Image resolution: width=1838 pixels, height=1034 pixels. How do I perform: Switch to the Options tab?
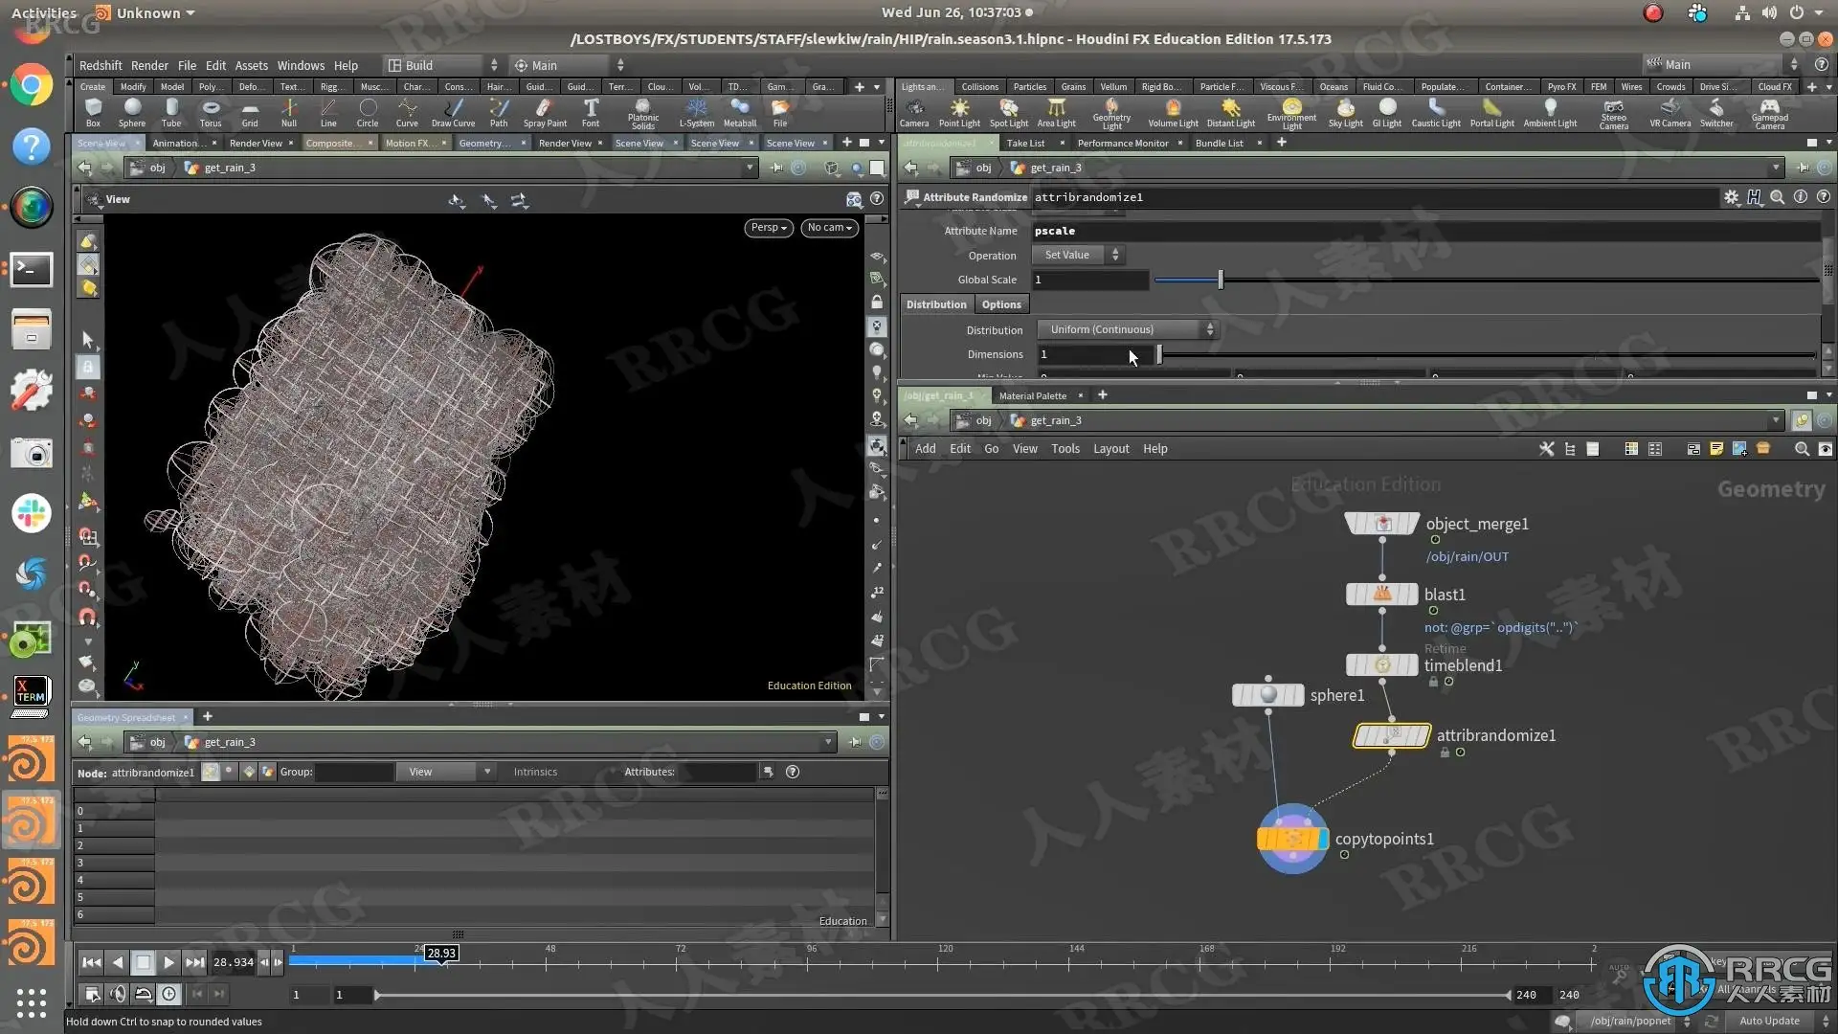click(1001, 304)
